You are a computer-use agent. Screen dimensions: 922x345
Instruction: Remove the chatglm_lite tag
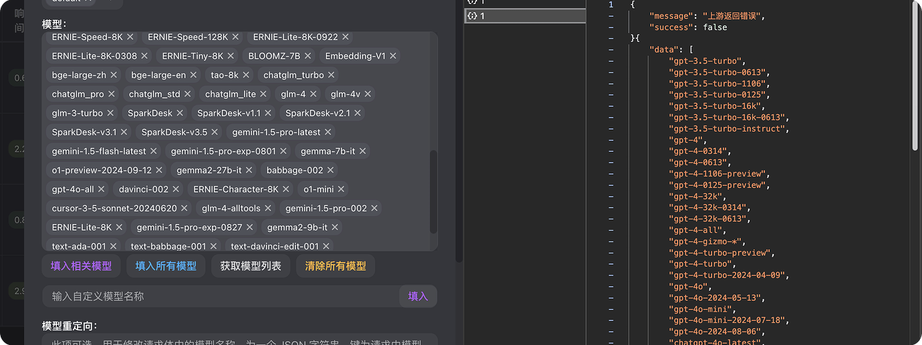[263, 94]
